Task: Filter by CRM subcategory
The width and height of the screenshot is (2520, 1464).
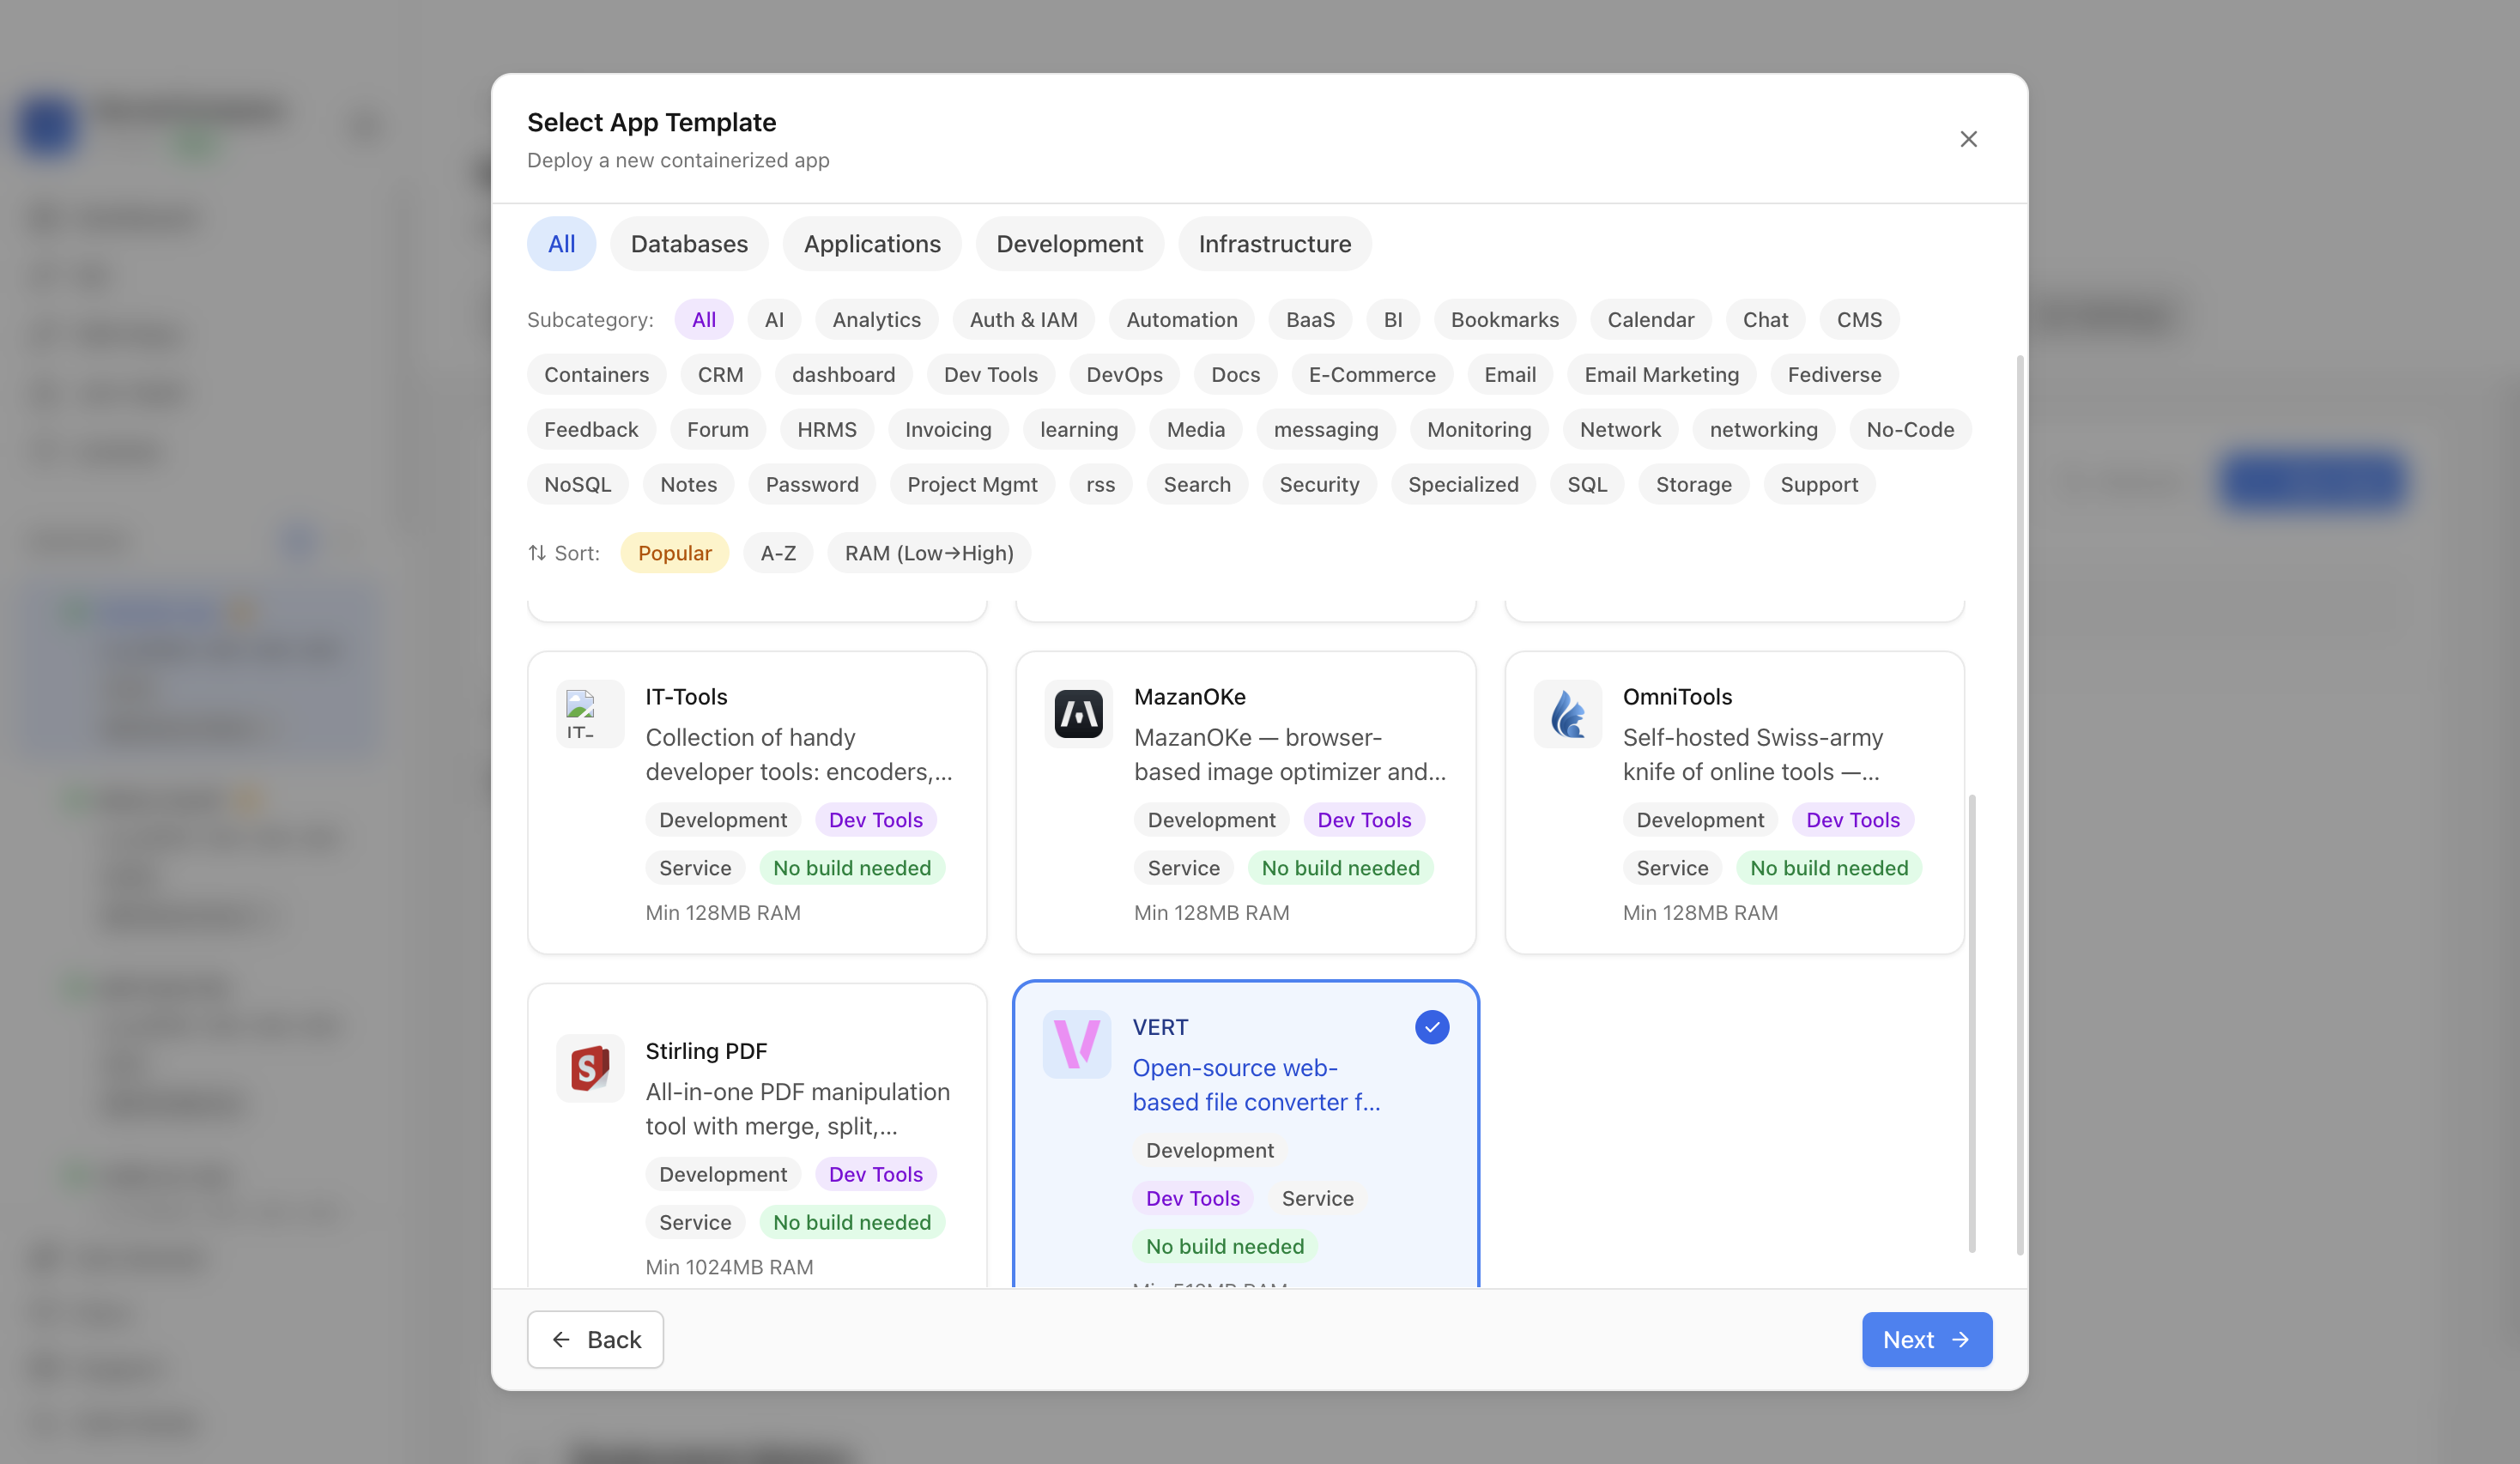Action: [x=720, y=375]
